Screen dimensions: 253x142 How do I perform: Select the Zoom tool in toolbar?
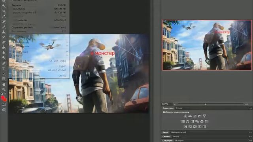pyautogui.click(x=4, y=90)
